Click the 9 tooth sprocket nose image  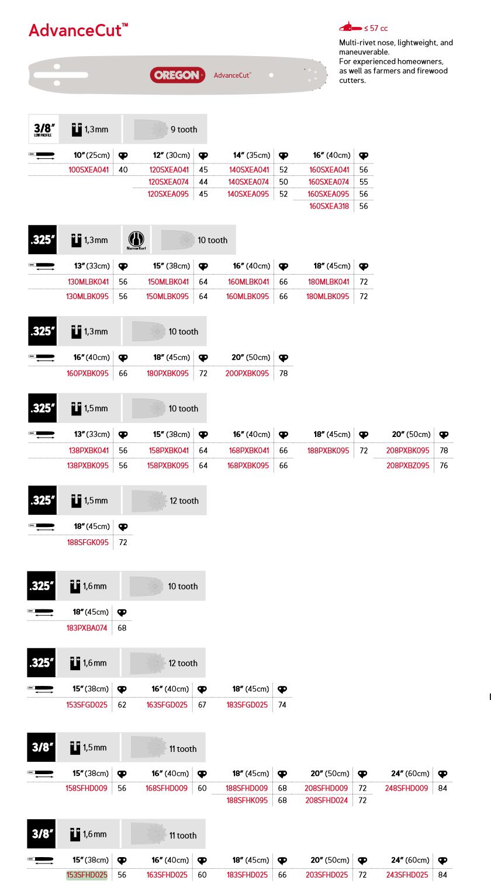152,129
